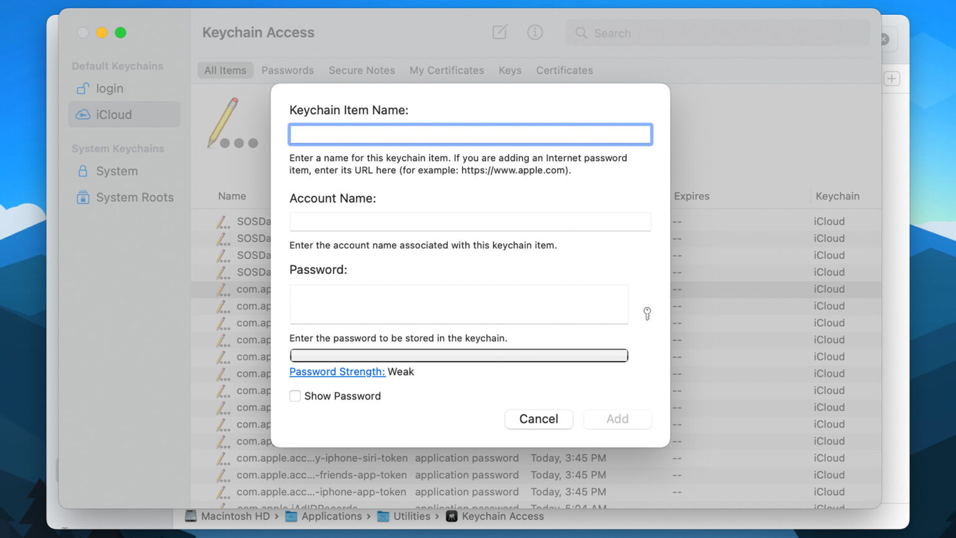Click the plus icon on the right edge
The image size is (956, 538).
pyautogui.click(x=891, y=78)
